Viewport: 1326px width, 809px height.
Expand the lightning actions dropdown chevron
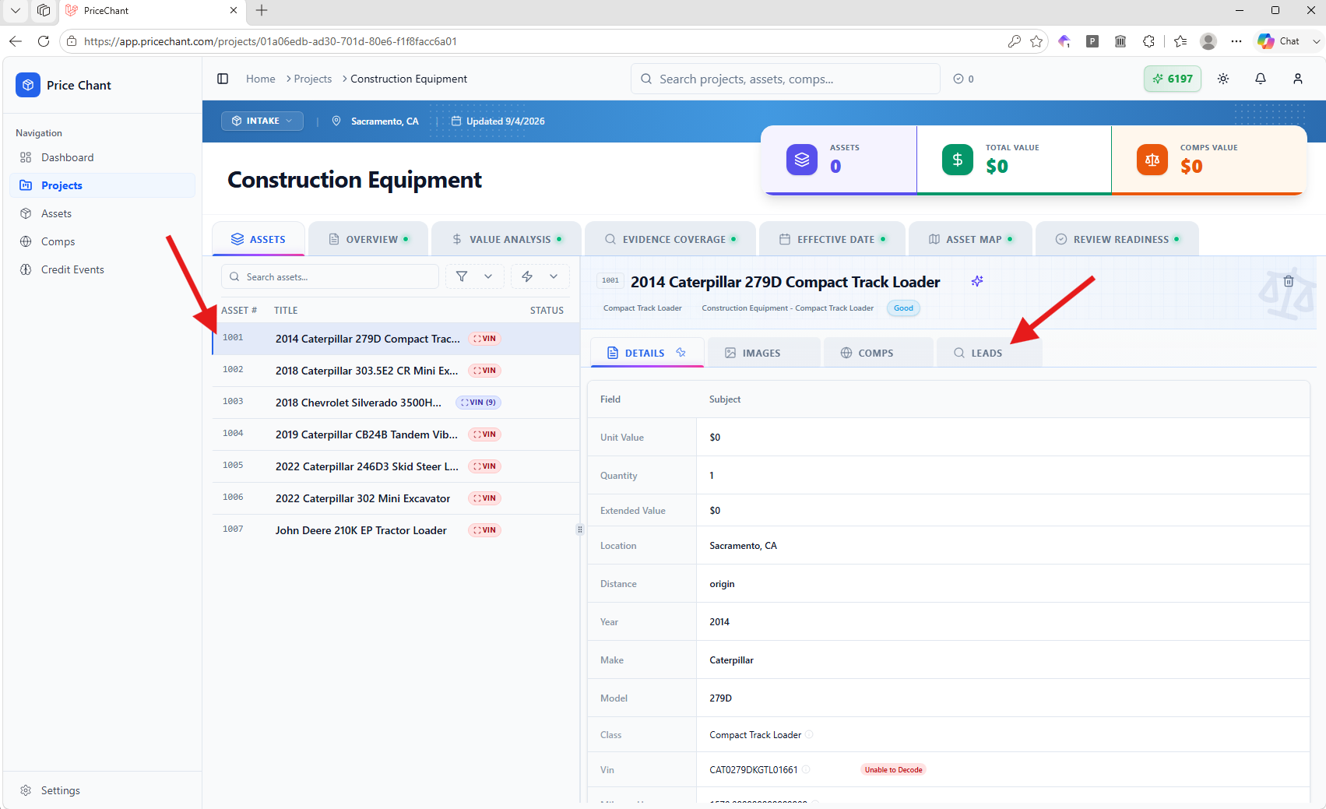click(554, 276)
